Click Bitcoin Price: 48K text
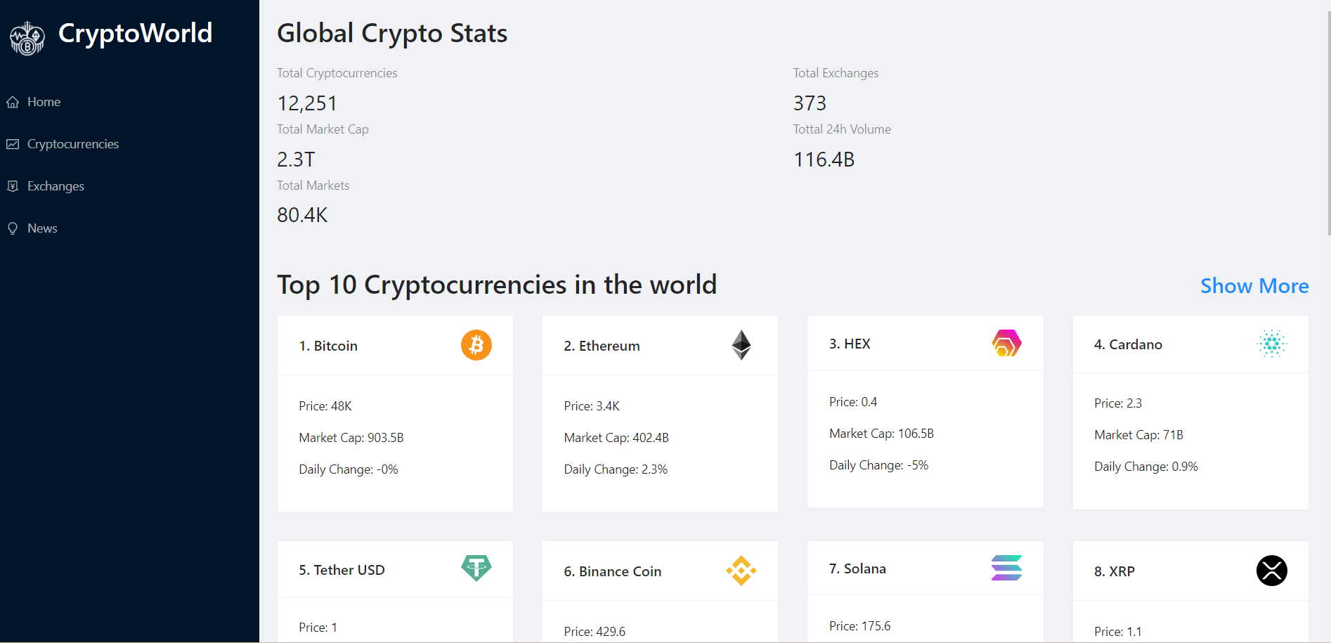This screenshot has height=643, width=1331. tap(325, 406)
